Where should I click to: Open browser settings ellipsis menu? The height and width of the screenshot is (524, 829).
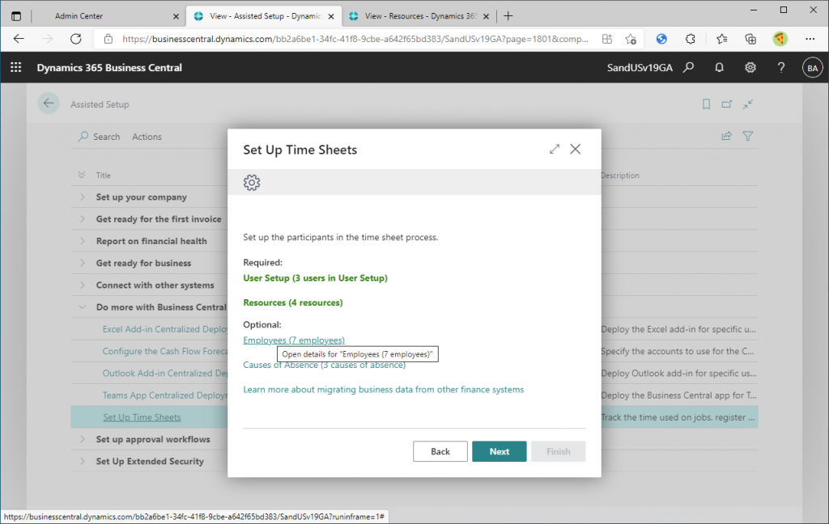[x=810, y=39]
